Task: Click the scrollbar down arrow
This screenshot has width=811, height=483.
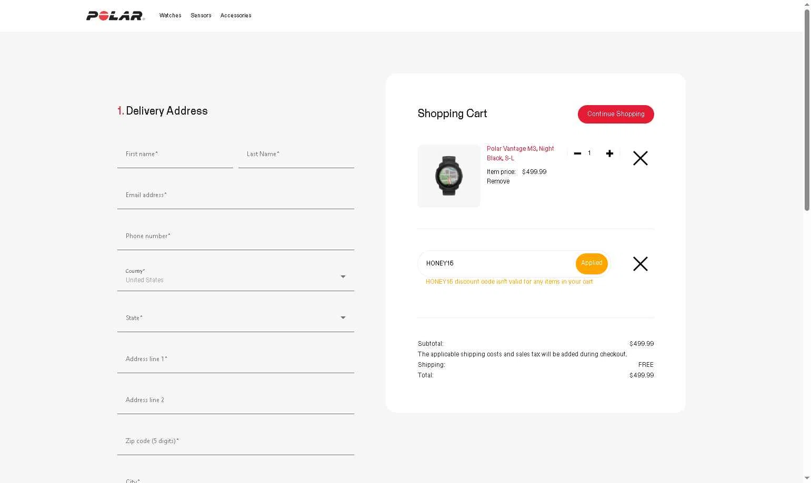Action: (807, 478)
